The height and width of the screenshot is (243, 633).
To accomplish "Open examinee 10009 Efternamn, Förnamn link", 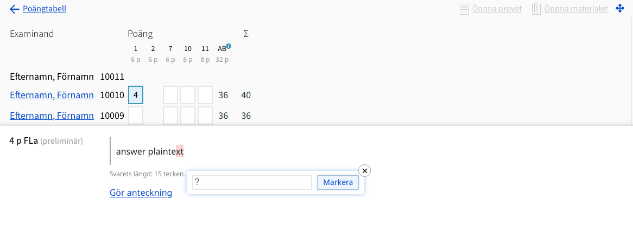I will point(52,116).
